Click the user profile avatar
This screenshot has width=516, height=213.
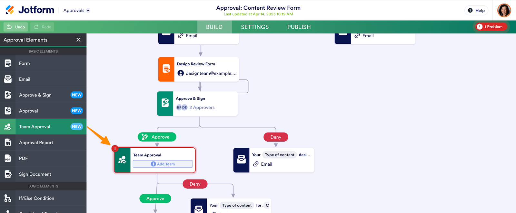504,10
